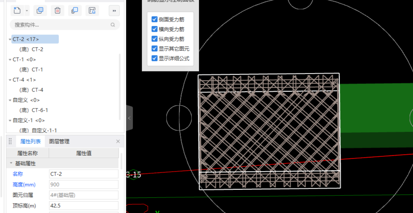
Task: Click the properties panel drag handle icon
Action: [x=10, y=141]
